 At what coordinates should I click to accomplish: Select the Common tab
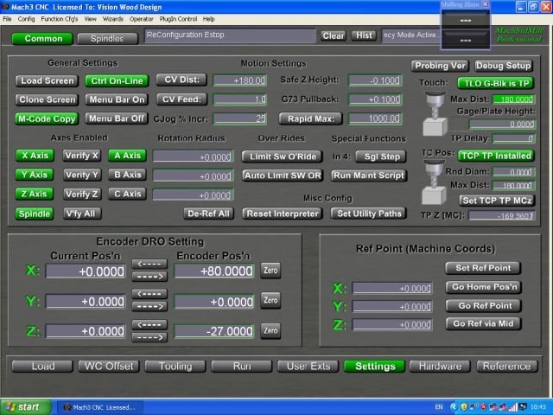pos(42,38)
